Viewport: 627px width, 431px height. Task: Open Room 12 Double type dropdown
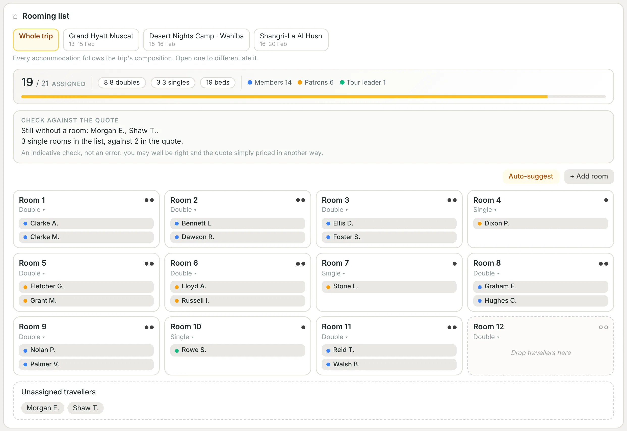pos(486,337)
